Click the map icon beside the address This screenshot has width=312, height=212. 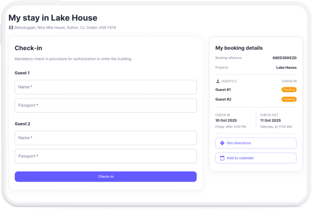10,28
